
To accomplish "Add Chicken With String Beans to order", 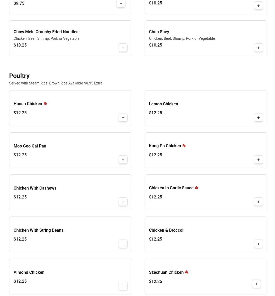I will coord(123,244).
